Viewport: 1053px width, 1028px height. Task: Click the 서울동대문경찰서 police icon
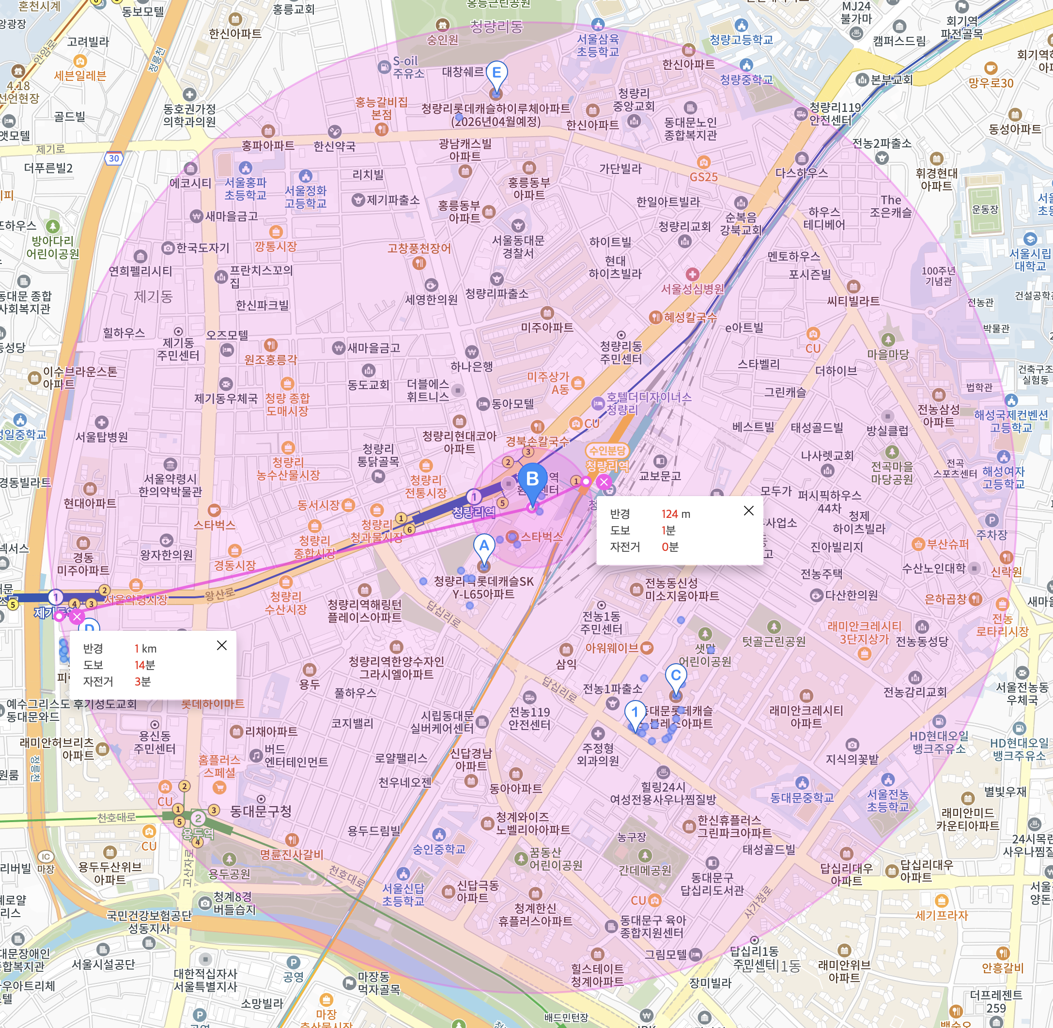[518, 225]
